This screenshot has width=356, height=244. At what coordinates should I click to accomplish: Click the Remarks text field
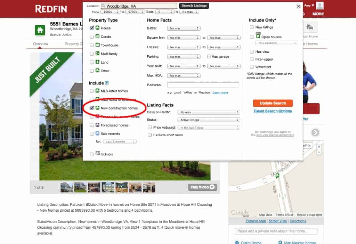(203, 85)
